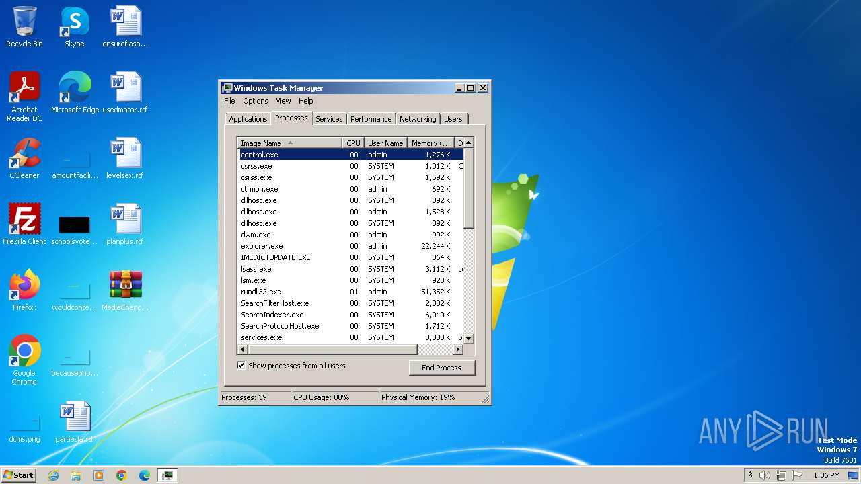
Task: Switch to the Users tab
Action: click(x=453, y=119)
